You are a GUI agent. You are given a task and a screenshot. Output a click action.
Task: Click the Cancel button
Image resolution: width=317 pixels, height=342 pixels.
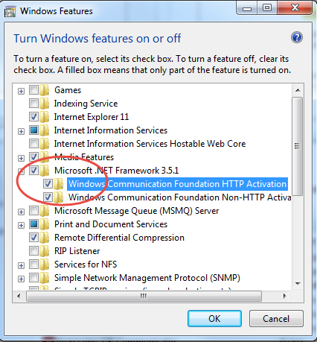point(276,318)
